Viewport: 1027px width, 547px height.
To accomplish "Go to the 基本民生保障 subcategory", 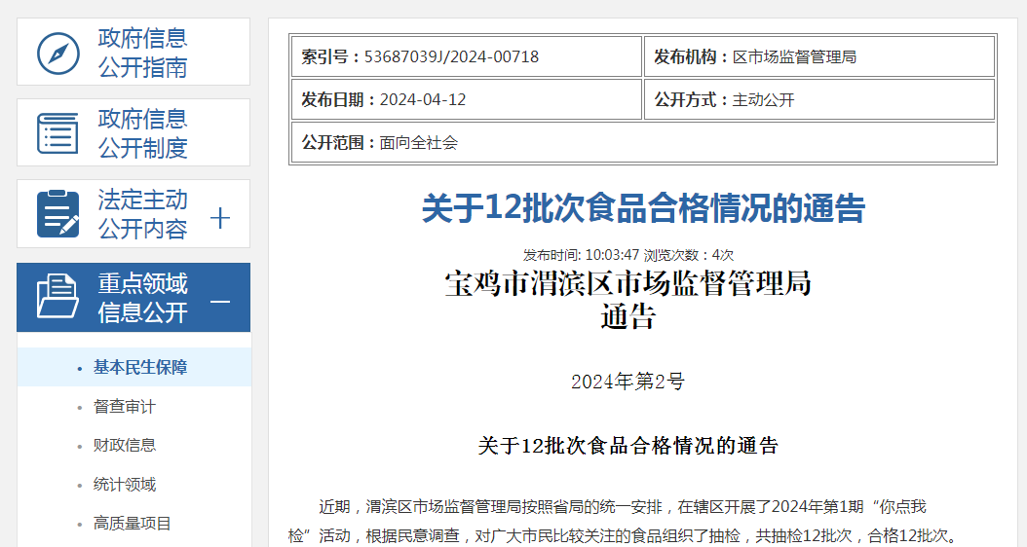I will point(140,367).
